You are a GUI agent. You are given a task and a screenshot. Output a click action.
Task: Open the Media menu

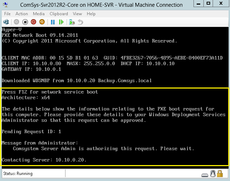(x=39, y=14)
